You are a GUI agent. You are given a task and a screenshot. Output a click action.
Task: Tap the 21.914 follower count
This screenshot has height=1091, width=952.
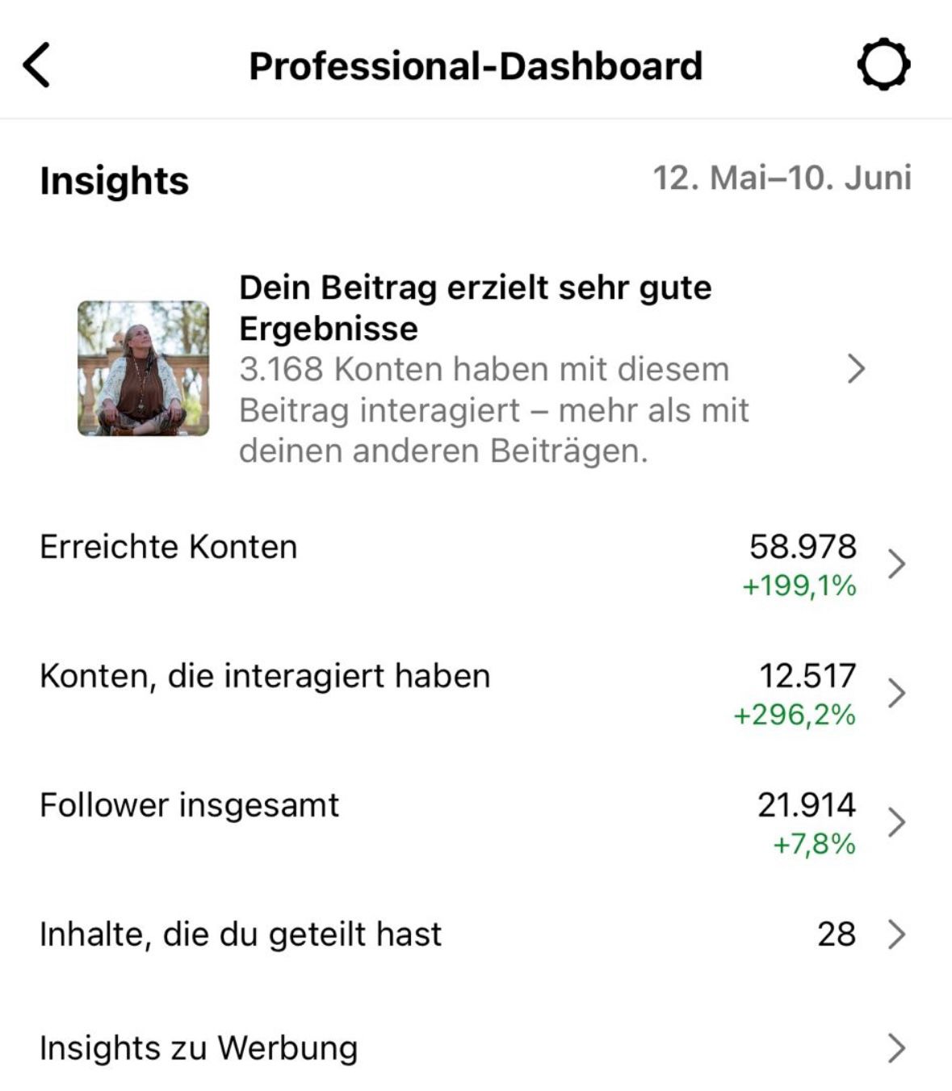click(x=806, y=805)
